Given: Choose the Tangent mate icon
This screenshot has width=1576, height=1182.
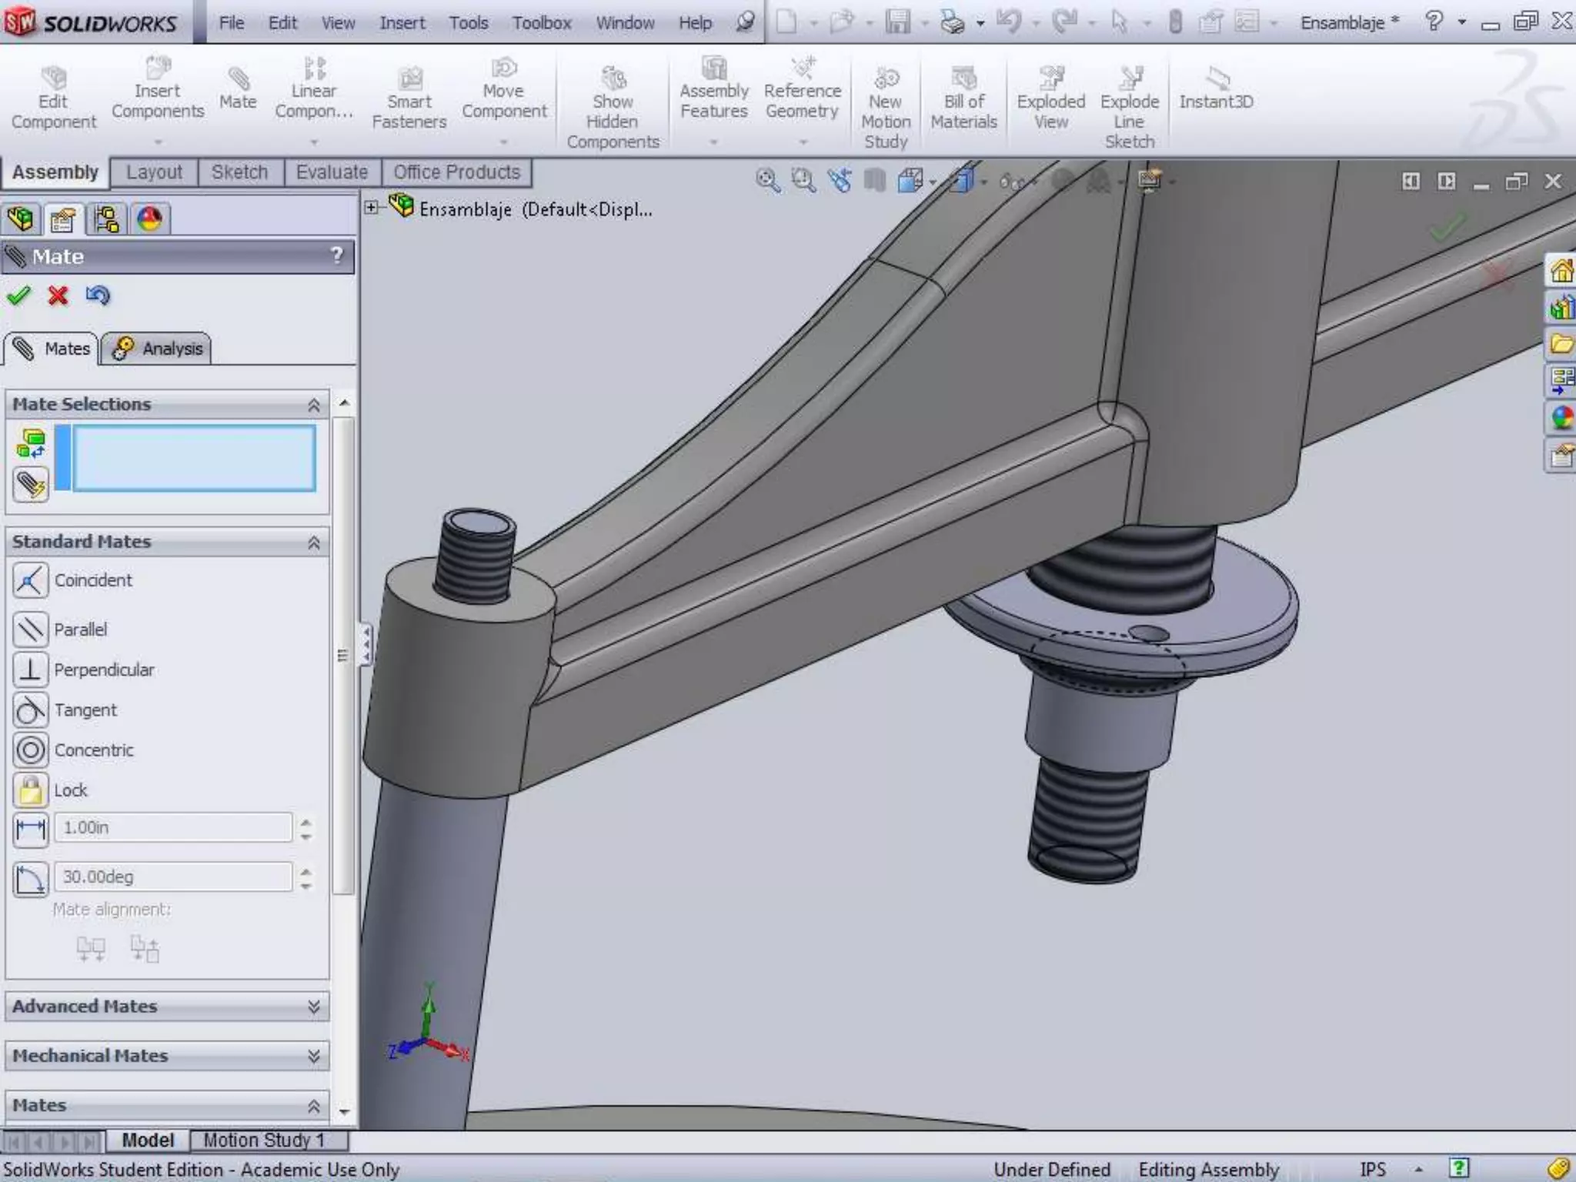Looking at the screenshot, I should pyautogui.click(x=30, y=710).
